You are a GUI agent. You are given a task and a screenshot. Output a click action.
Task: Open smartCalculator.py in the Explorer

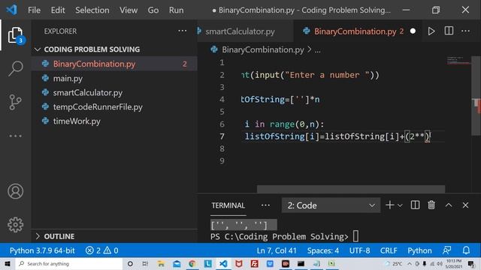(x=114, y=92)
